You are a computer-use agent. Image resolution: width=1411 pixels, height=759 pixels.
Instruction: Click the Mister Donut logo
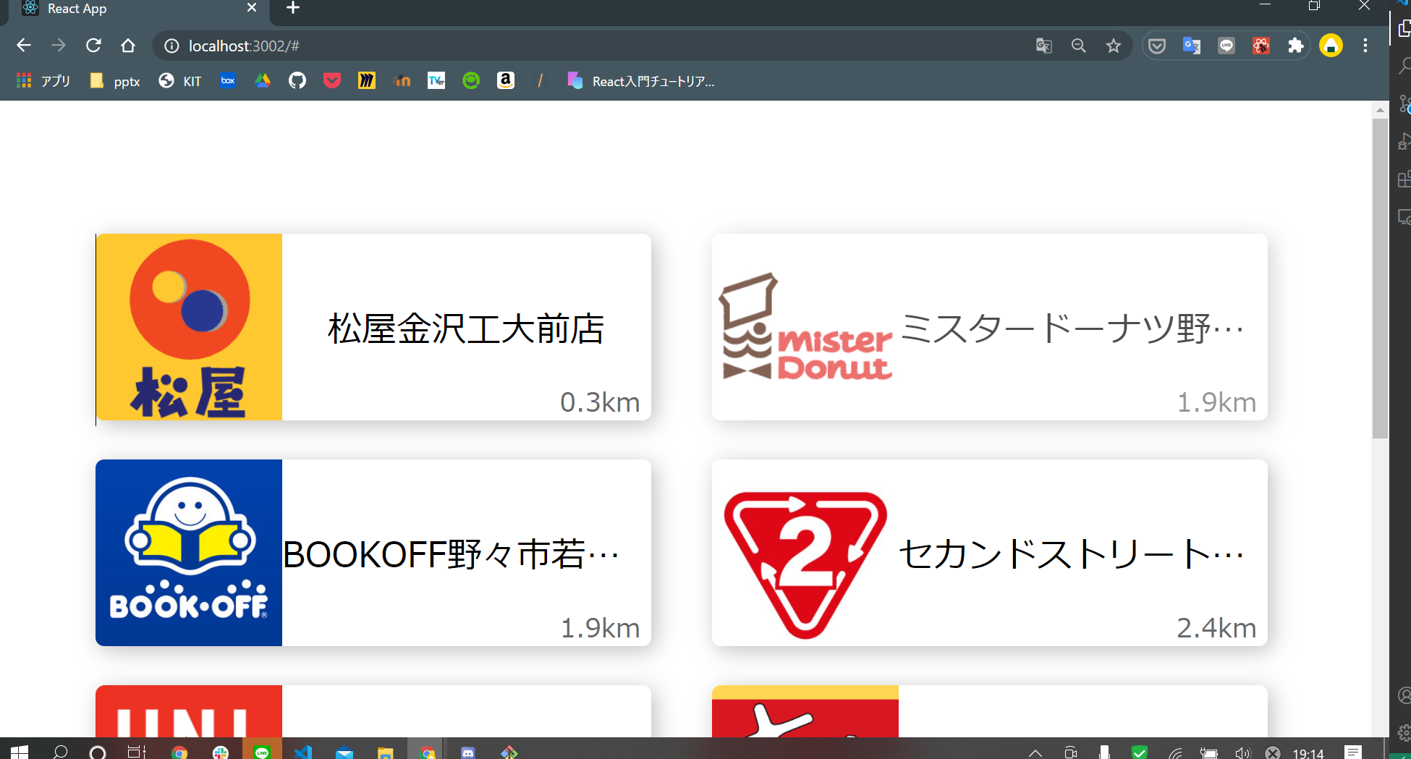(805, 327)
